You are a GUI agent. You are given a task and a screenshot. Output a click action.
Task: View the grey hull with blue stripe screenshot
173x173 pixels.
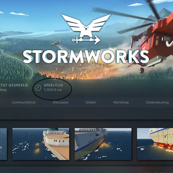click(x=103, y=144)
